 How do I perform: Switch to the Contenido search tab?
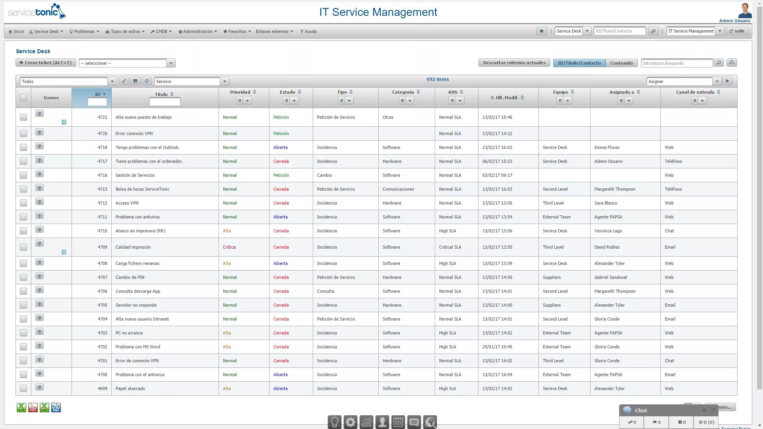pyautogui.click(x=621, y=63)
